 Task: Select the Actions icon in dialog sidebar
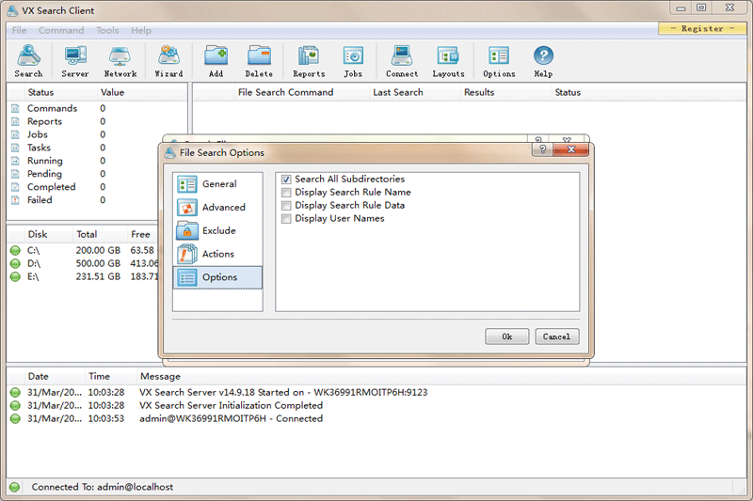point(186,254)
